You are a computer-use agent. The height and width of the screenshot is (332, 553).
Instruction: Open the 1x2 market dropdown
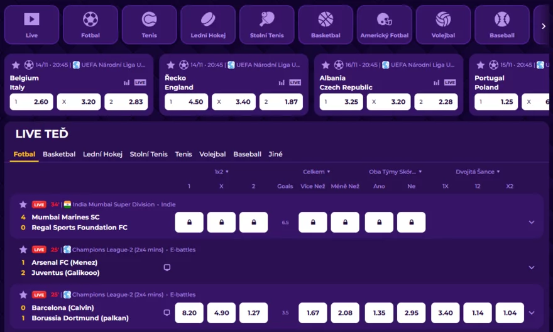coord(221,172)
